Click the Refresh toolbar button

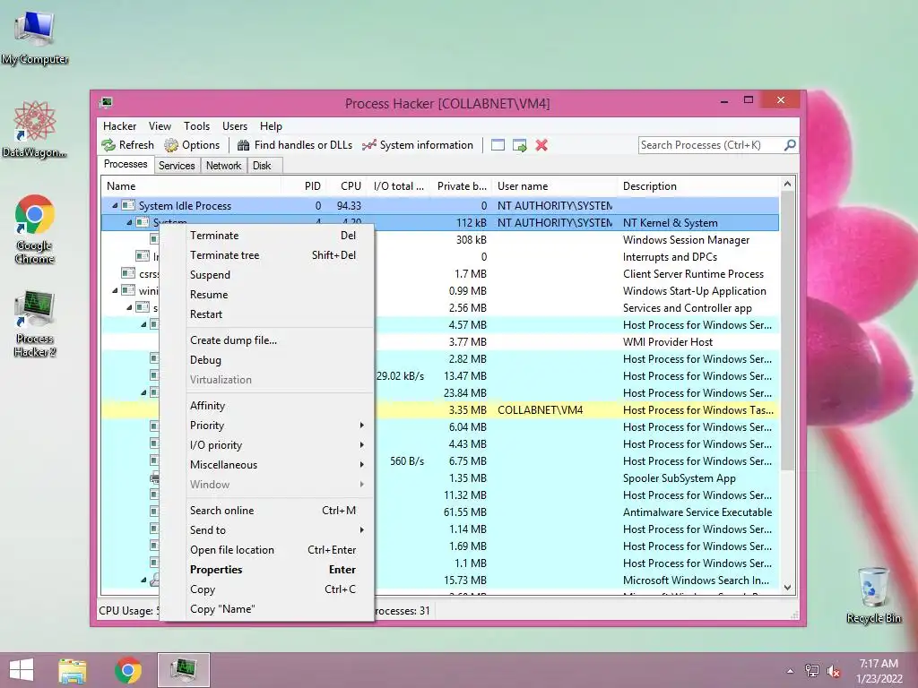point(127,145)
